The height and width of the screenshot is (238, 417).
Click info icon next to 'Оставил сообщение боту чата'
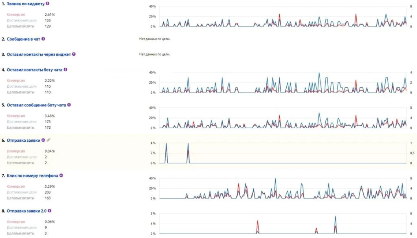tap(69, 105)
